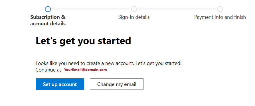
Task: Click the 'Continue as' label text
Action: pyautogui.click(x=48, y=70)
